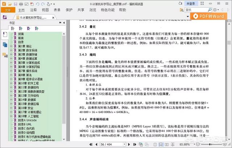232x148 pixels.
Task: Select the hand tool icon
Action: (48, 4)
